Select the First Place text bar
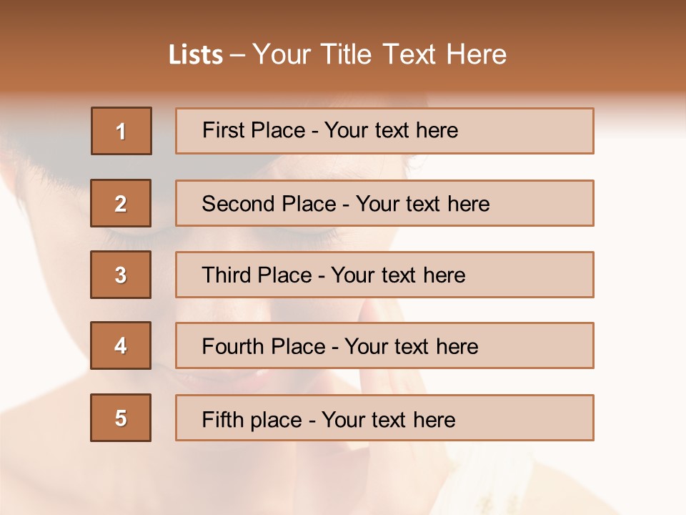Screen dimensions: 686x515 coord(384,131)
